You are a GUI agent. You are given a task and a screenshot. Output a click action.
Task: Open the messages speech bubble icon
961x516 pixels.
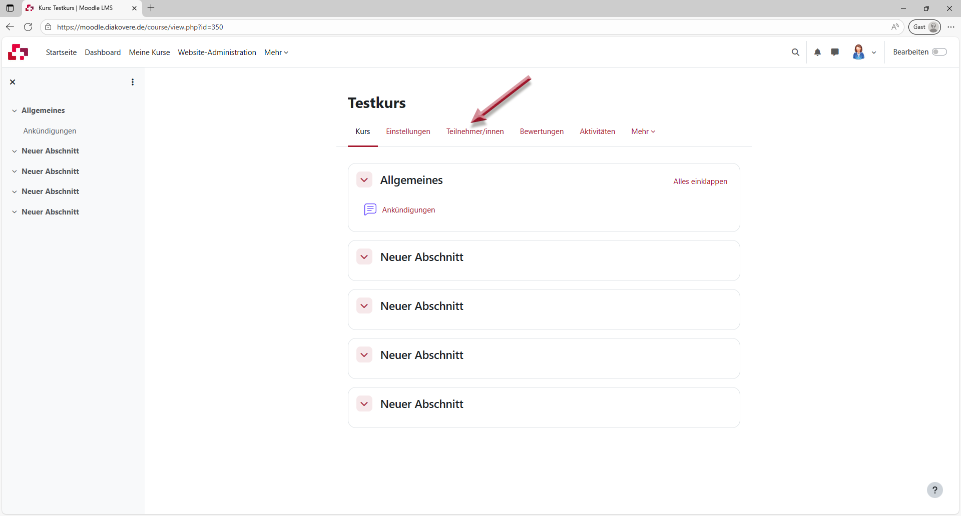[x=834, y=52]
